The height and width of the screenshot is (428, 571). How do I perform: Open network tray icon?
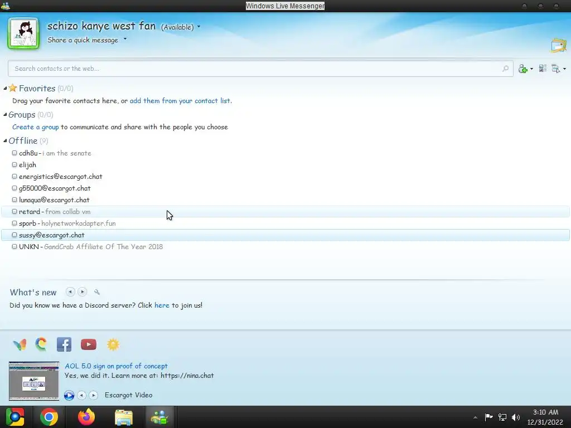502,417
